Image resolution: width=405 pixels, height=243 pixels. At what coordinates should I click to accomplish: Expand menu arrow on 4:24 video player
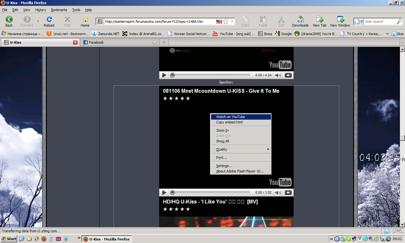click(288, 75)
